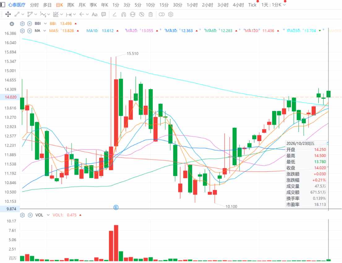Select the move/pan crosshair tool
Viewport: 342px width, 263px height.
click(x=8, y=15)
